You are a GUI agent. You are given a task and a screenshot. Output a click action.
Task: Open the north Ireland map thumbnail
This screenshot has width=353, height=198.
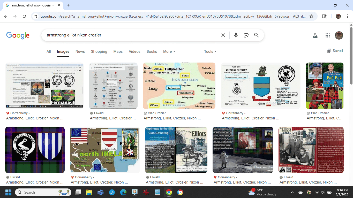coord(105,150)
